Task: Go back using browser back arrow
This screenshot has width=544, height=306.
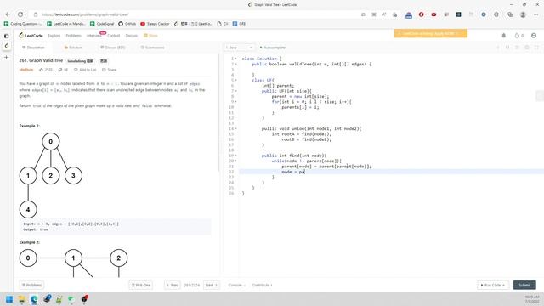Action: [8, 14]
